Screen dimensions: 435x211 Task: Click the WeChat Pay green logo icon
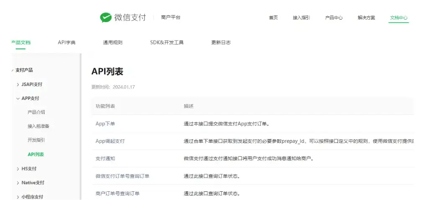click(x=106, y=18)
